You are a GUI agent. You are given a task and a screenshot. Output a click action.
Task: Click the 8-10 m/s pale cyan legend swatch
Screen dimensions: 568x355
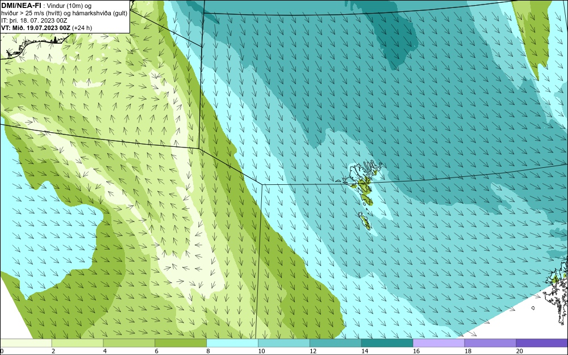coord(232,343)
